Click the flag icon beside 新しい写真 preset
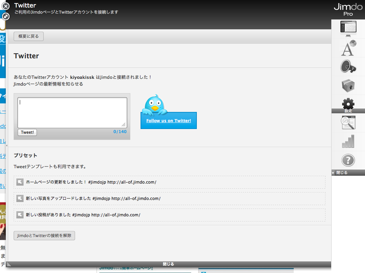 [20, 198]
